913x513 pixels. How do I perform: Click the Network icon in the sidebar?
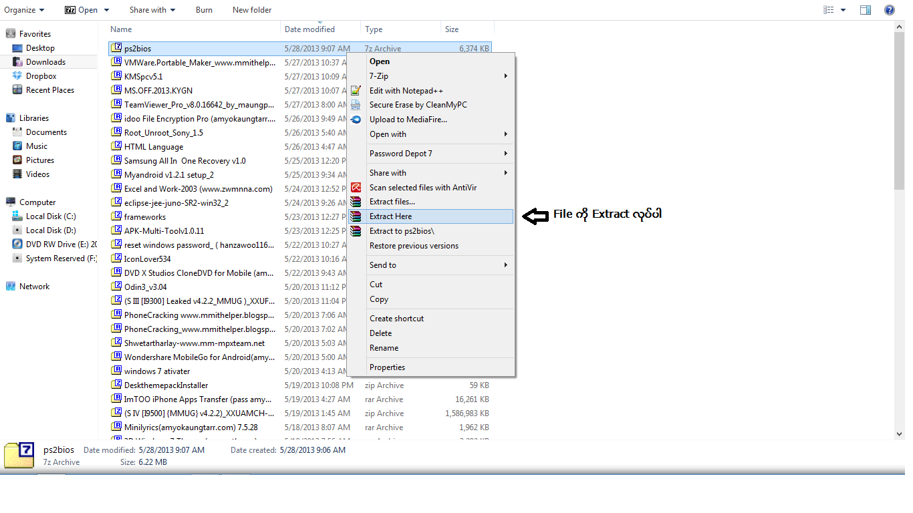[11, 287]
